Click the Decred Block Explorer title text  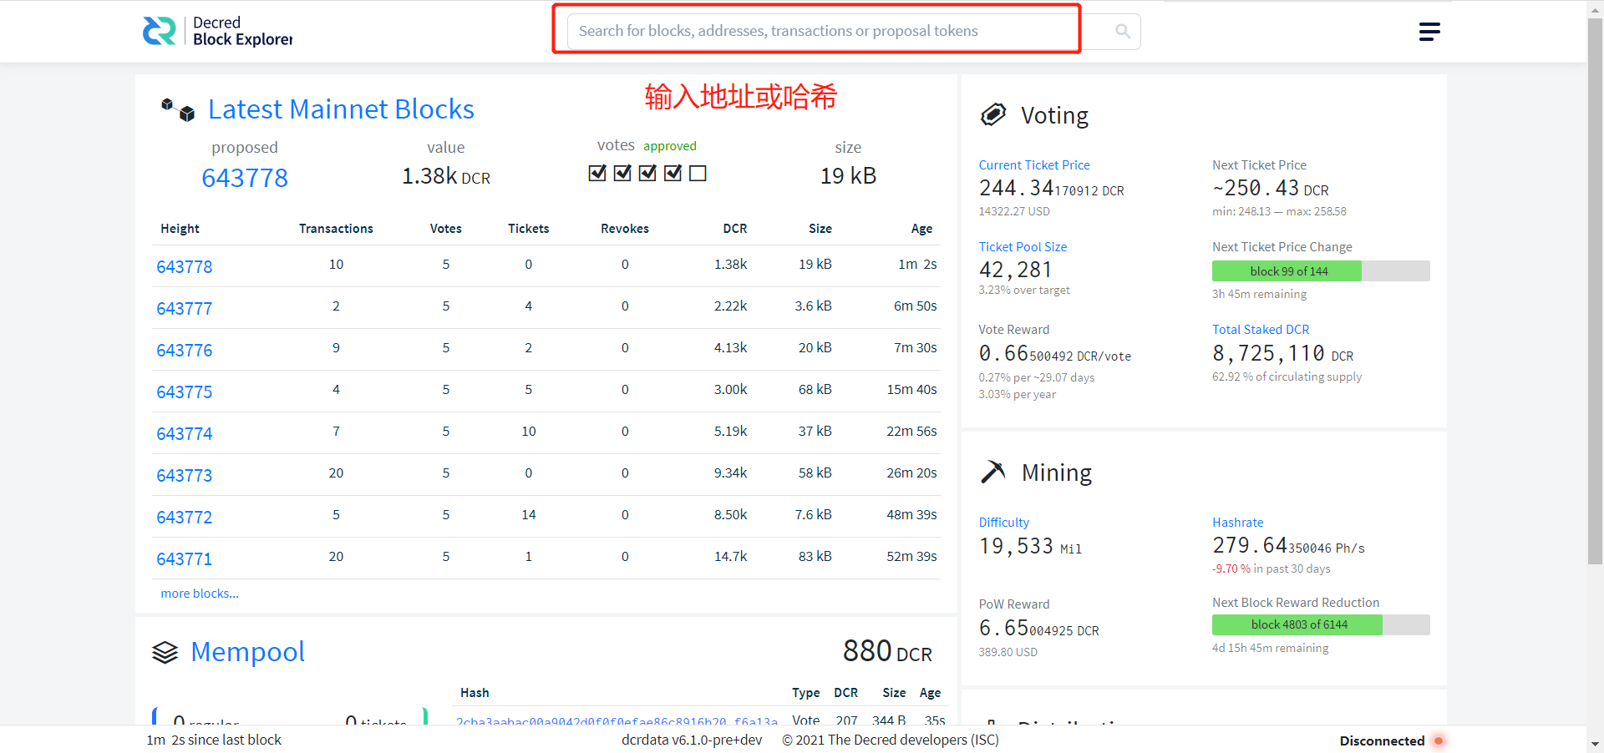(x=242, y=31)
